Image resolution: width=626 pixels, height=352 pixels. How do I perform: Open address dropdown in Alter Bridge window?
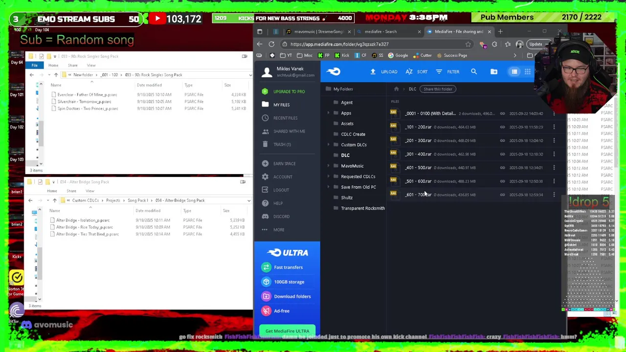[x=248, y=200]
